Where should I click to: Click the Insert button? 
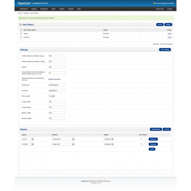click(160, 24)
